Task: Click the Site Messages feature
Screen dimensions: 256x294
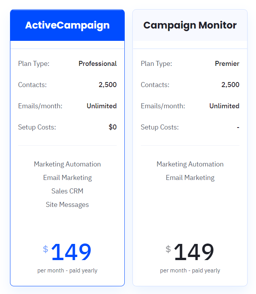Action: tap(67, 205)
